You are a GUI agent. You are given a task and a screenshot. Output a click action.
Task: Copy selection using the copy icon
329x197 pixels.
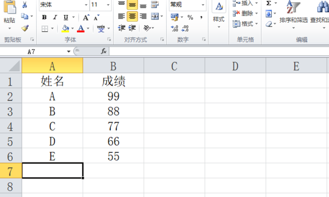tap(24, 16)
